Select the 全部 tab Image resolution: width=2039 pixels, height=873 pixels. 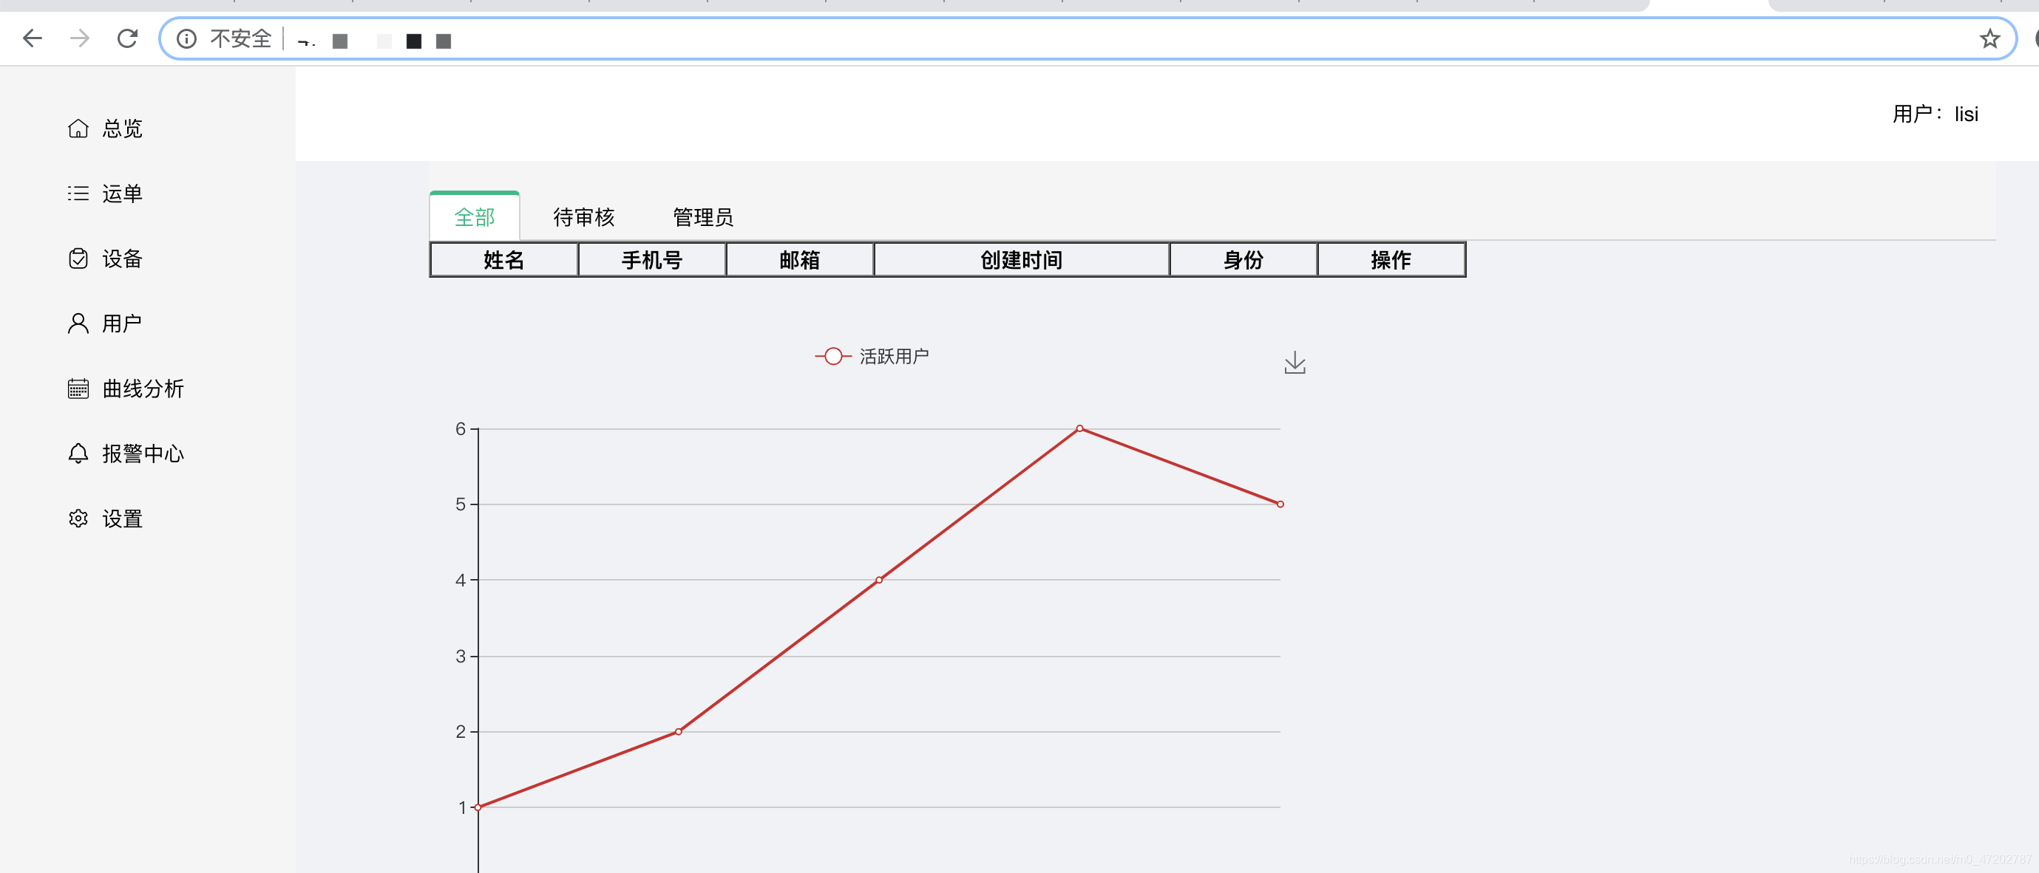475,216
